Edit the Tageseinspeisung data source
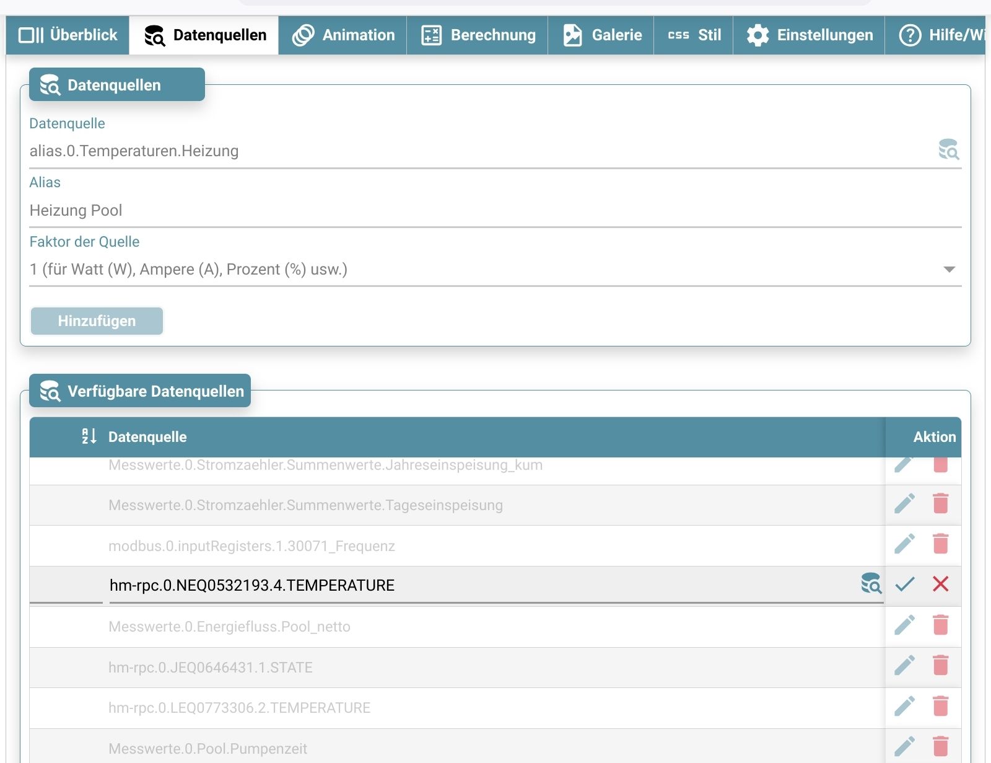Screen dimensions: 991x763 [x=904, y=504]
